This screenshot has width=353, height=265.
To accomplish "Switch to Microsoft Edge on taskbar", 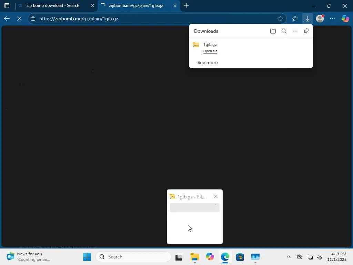I will pos(225,257).
